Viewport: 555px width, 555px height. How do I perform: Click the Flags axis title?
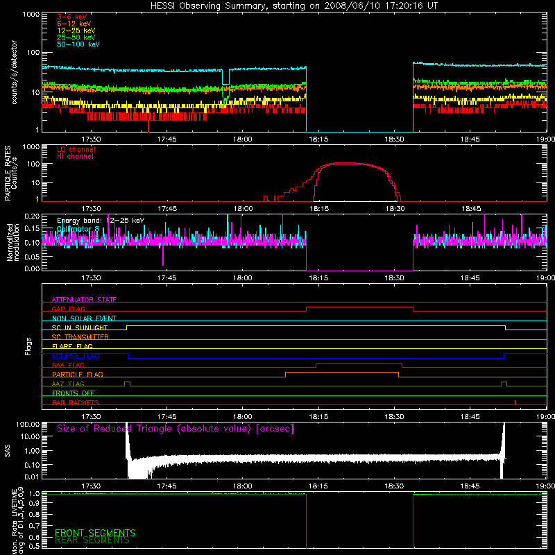(x=28, y=346)
